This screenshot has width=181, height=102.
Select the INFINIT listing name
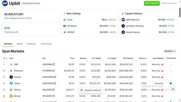(71, 32)
